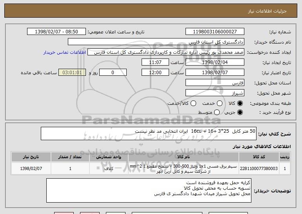The height and width of the screenshot is (214, 302).
Task: Click the buyer notes text area
Action: [149, 190]
